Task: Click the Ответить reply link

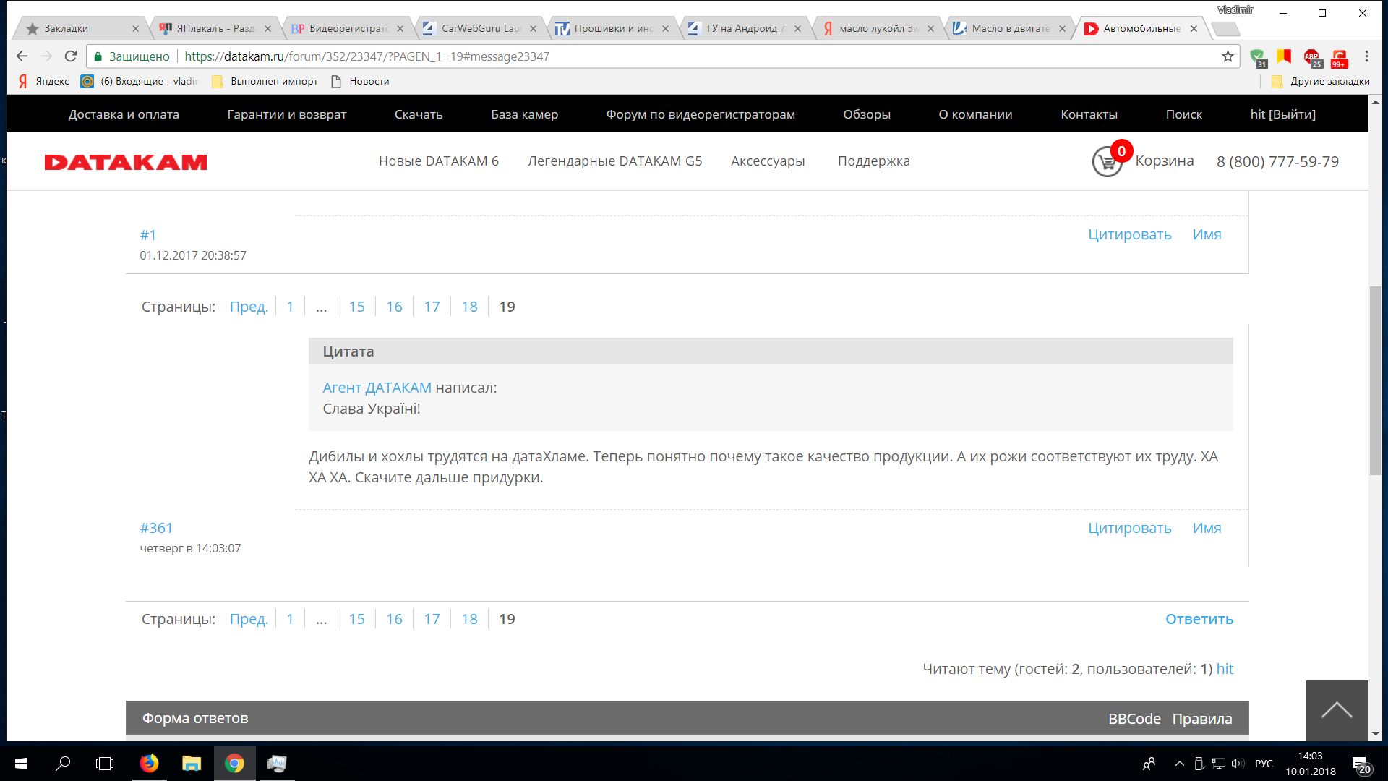Action: pyautogui.click(x=1199, y=619)
